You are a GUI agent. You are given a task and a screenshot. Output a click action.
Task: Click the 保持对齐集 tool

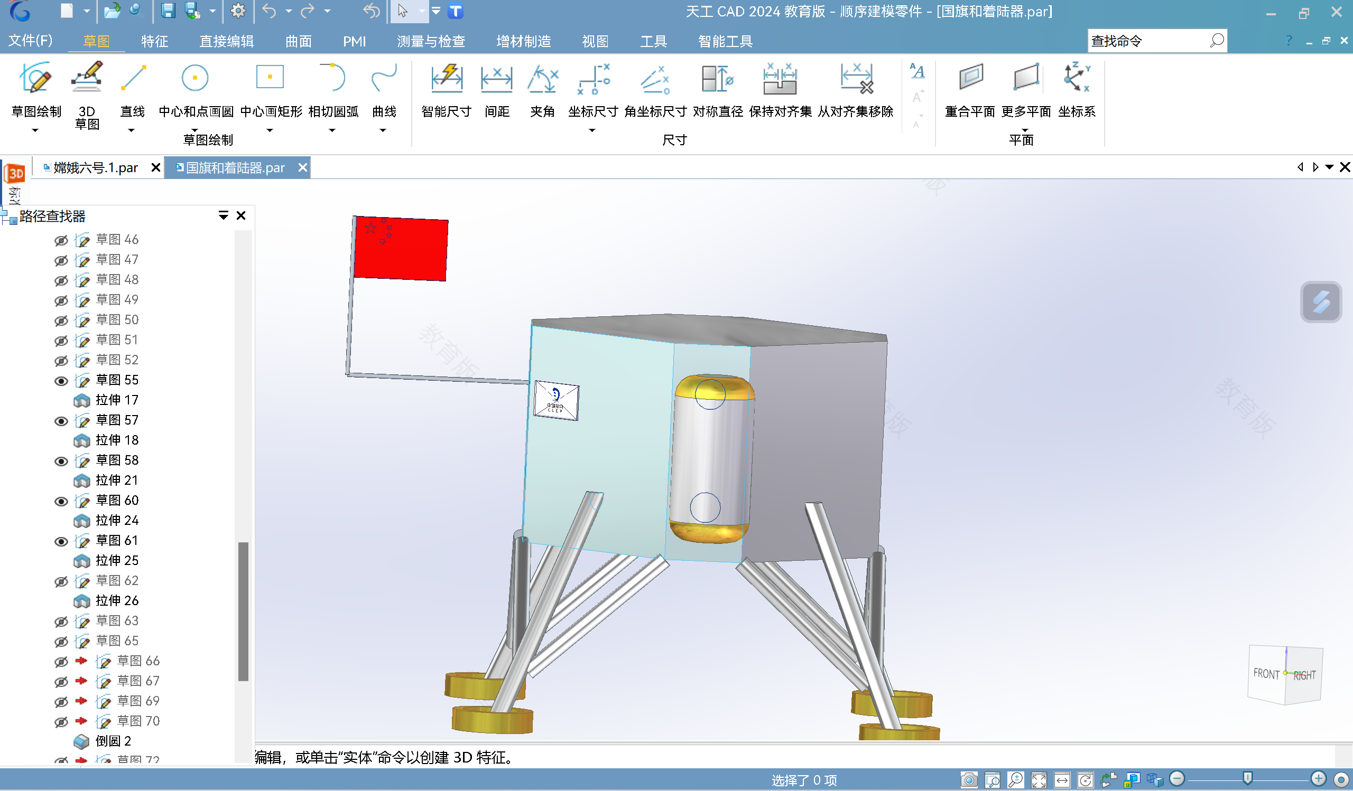click(x=780, y=89)
